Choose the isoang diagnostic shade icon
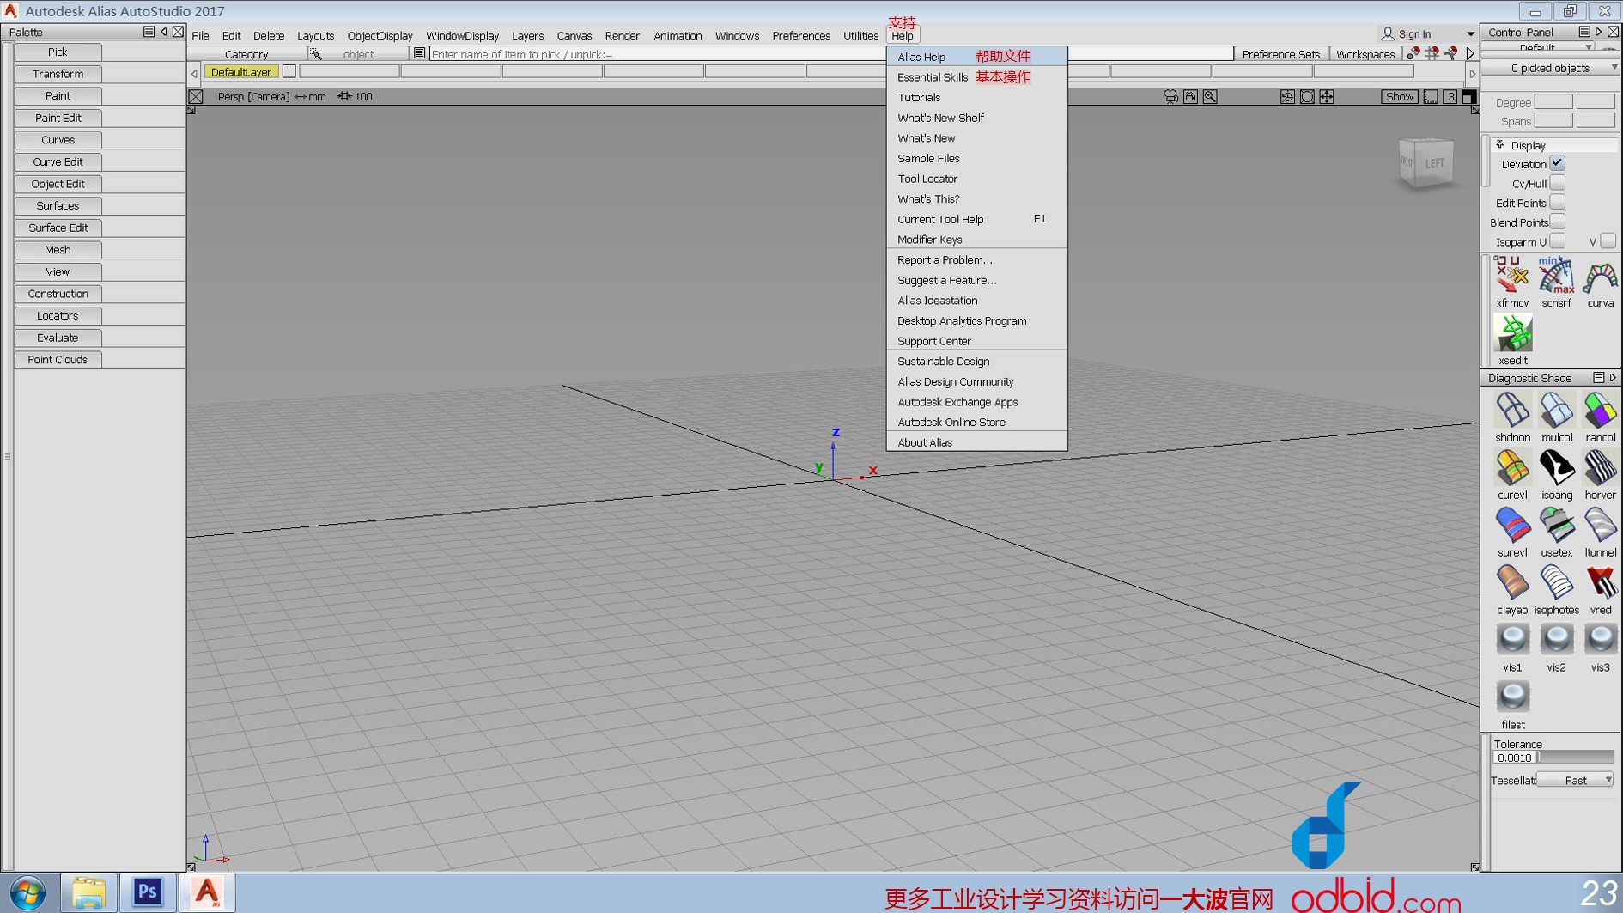The image size is (1623, 913). pyautogui.click(x=1556, y=468)
